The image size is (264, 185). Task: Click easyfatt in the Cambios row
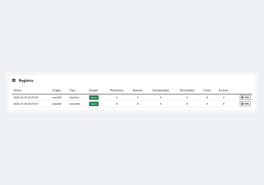pyautogui.click(x=57, y=98)
